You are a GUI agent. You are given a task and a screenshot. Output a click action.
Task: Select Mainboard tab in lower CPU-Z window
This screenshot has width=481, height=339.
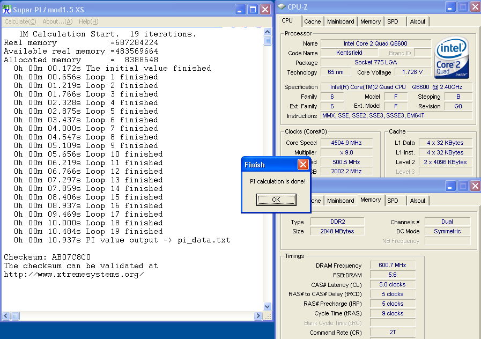(x=341, y=201)
